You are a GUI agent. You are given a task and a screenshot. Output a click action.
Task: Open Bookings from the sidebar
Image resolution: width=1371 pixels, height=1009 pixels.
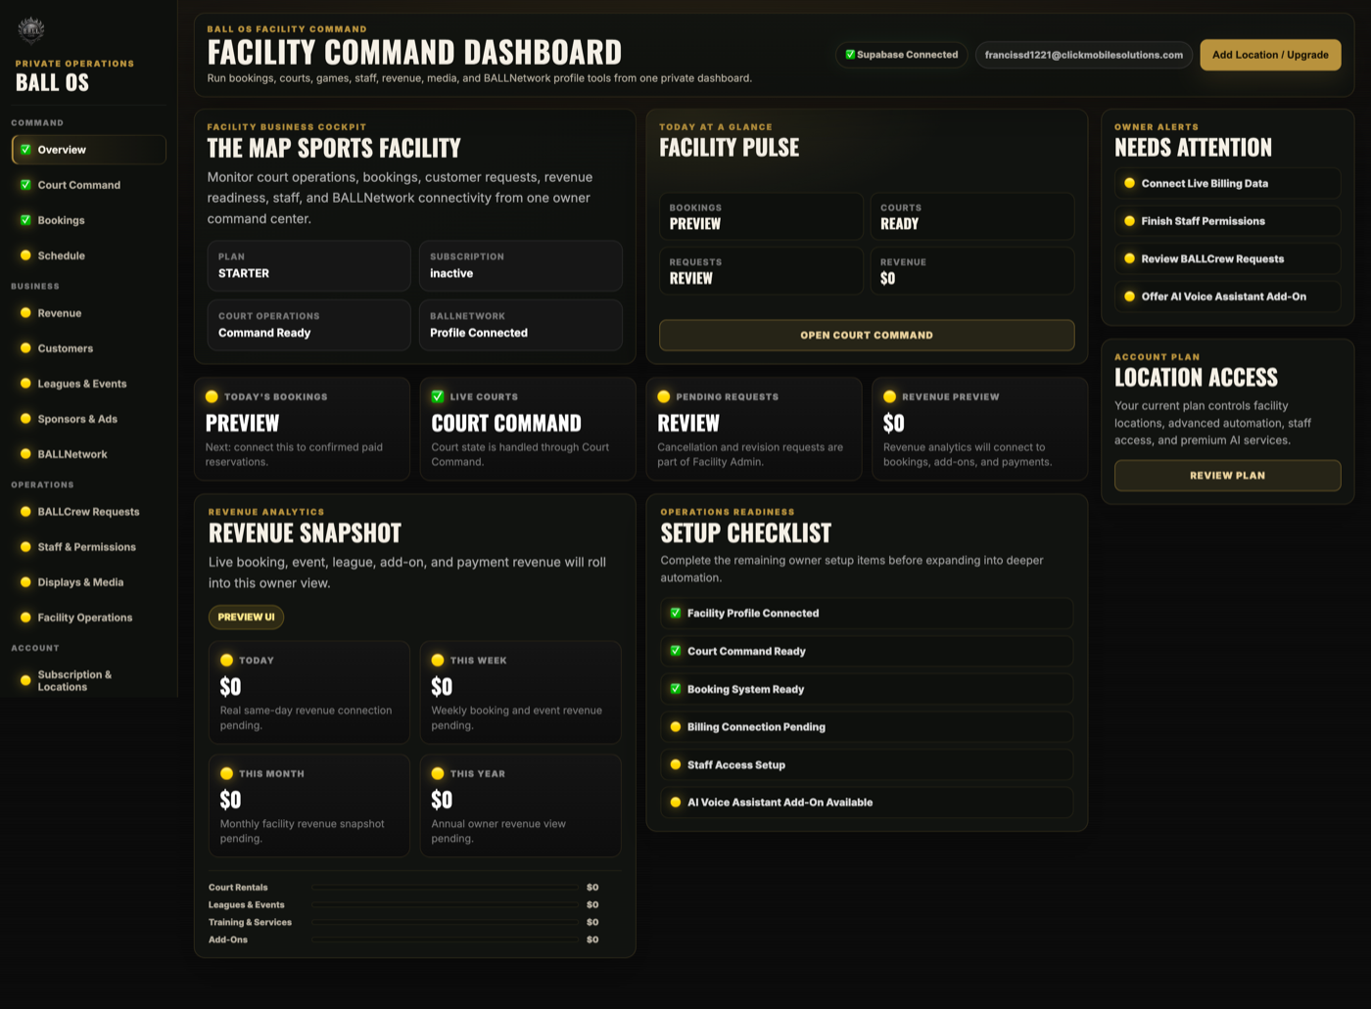88,220
